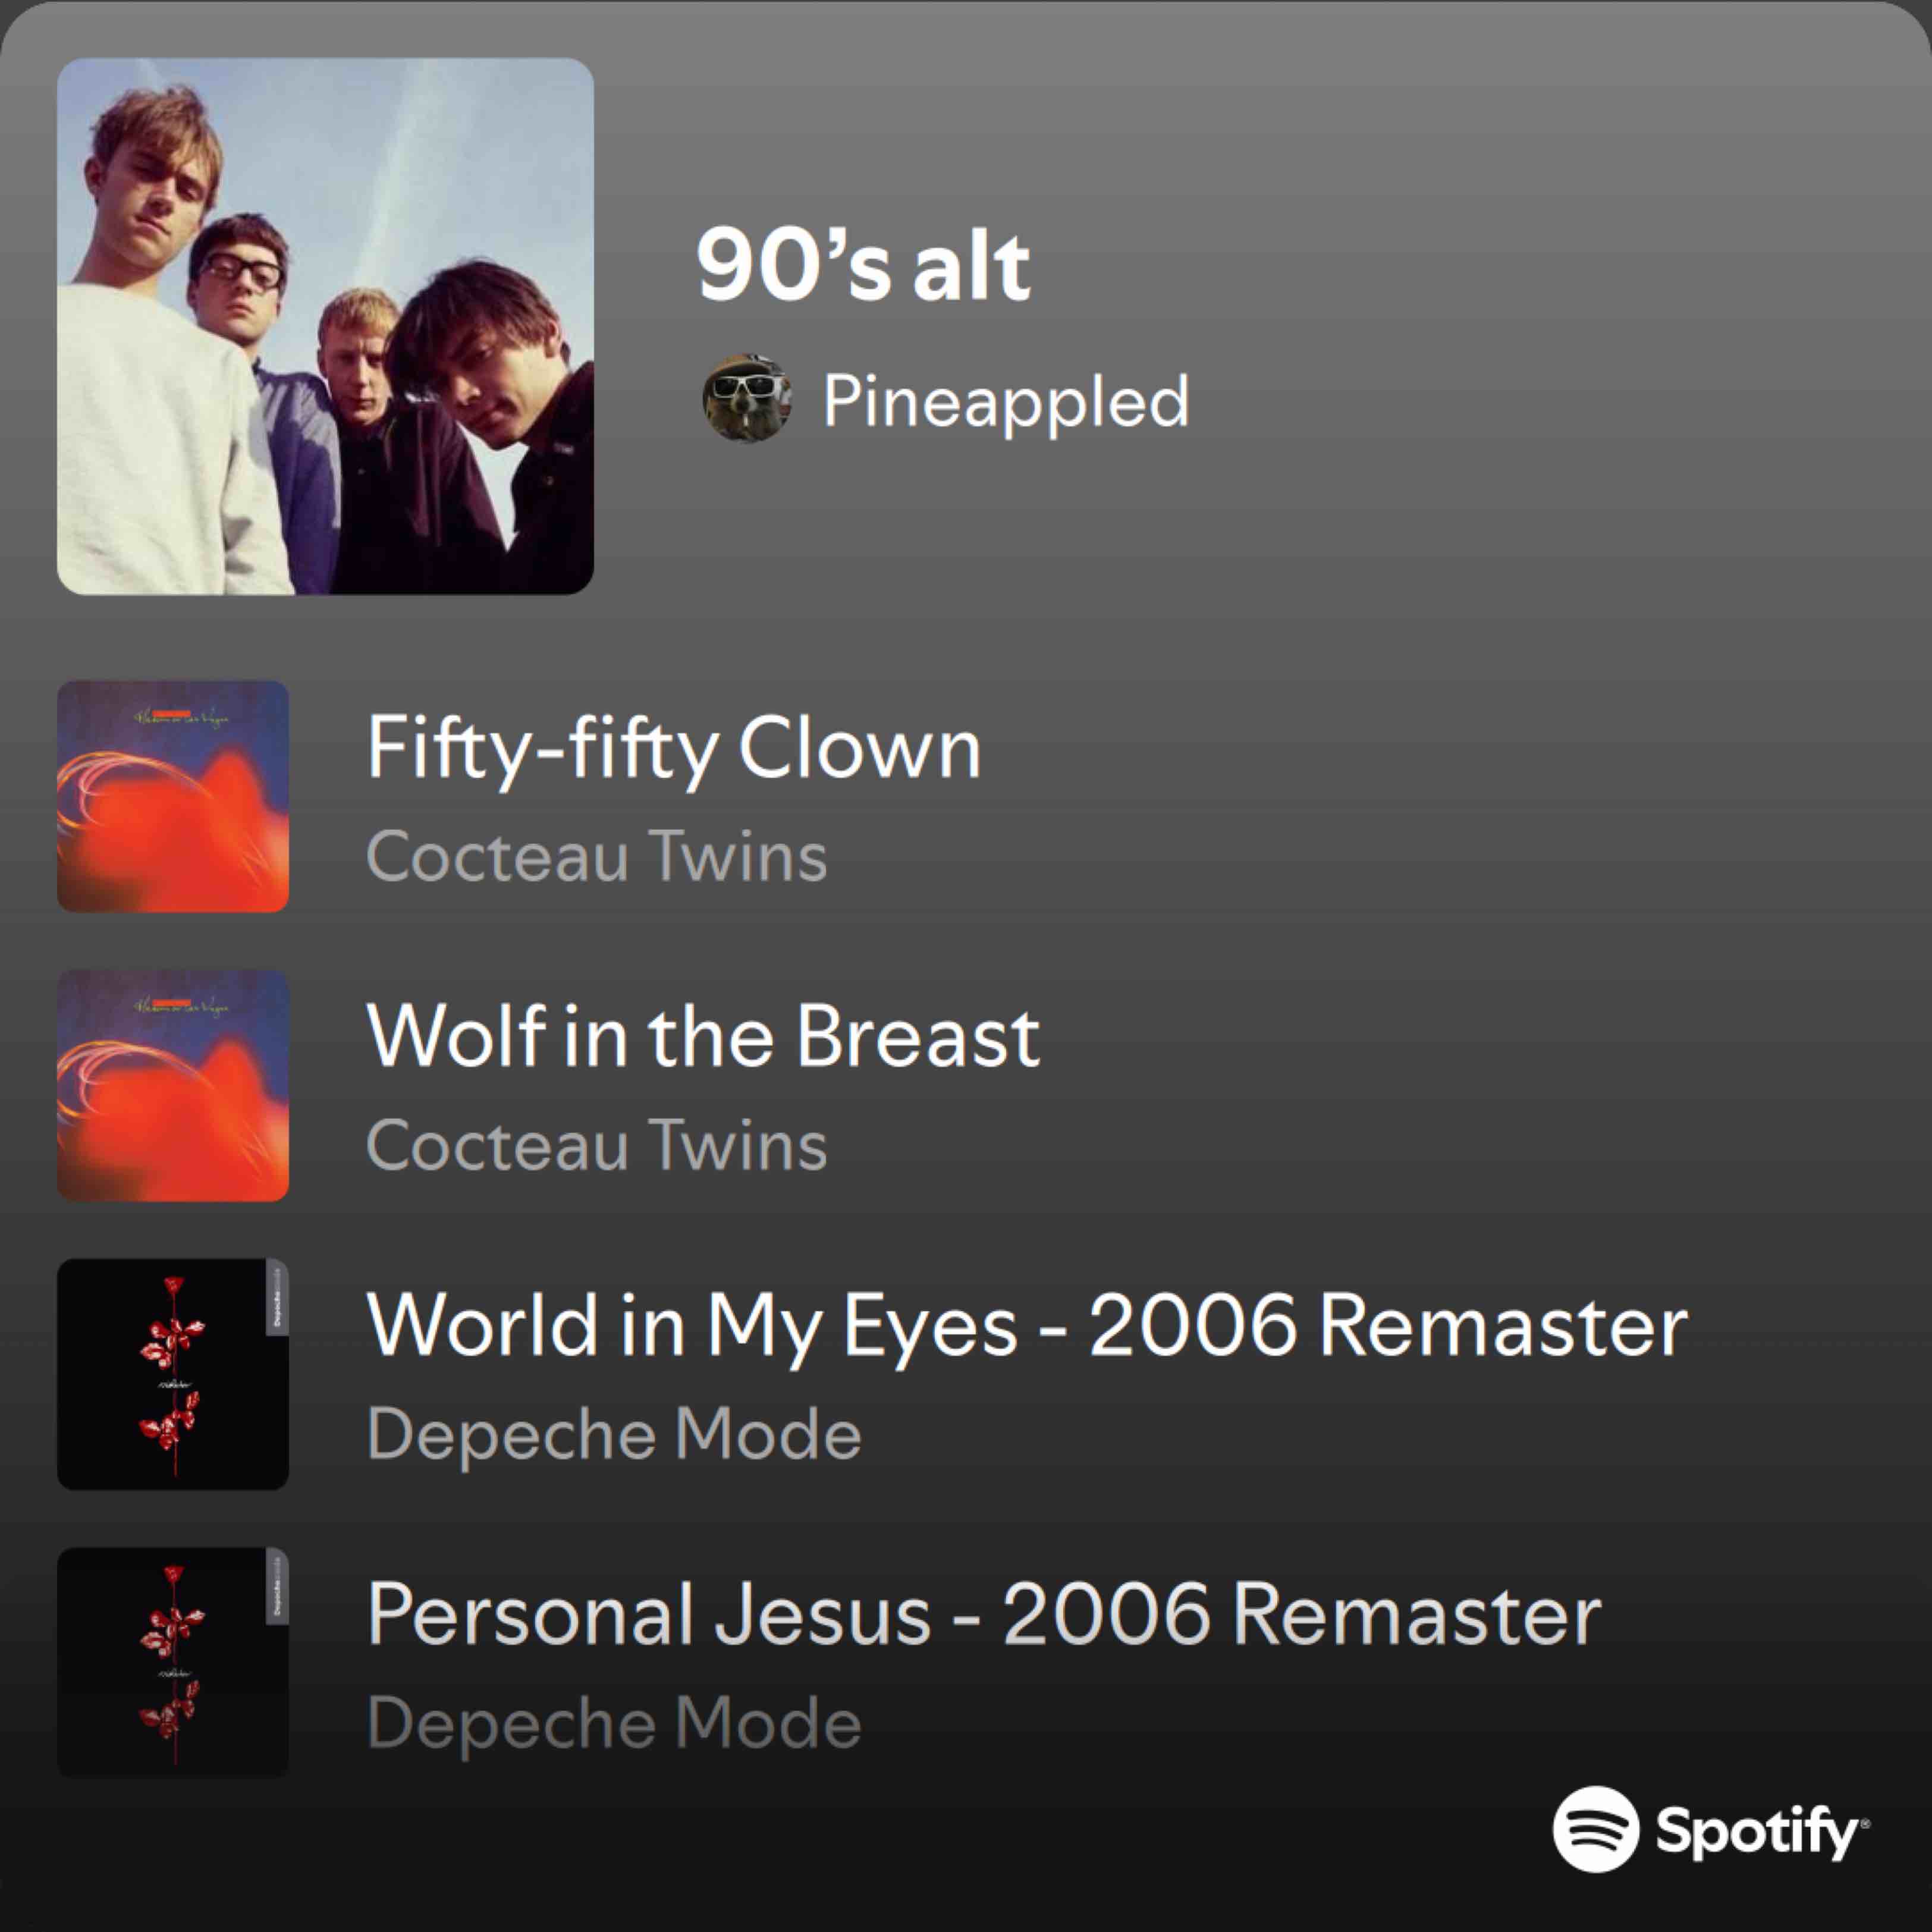Open Depeche Mode under Personal Jesus
1932x1932 pixels.
pos(614,1722)
